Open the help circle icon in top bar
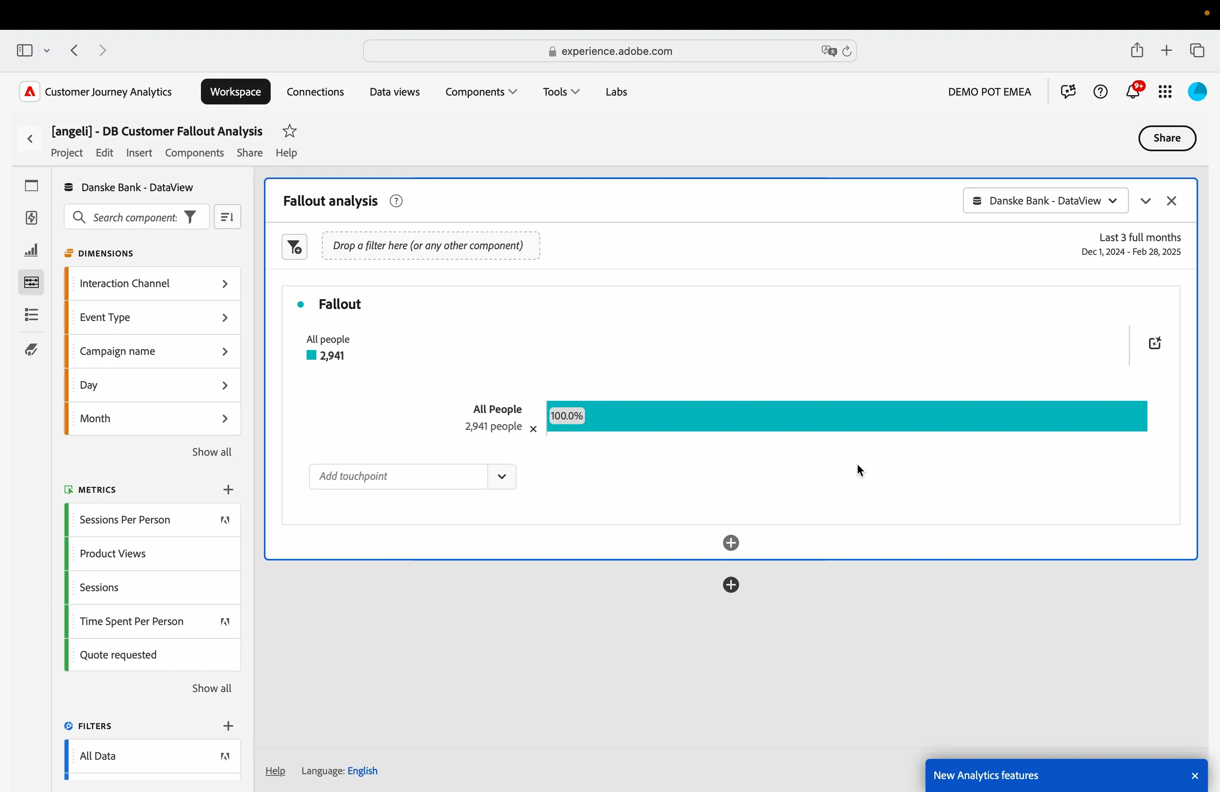1220x792 pixels. coord(1101,92)
